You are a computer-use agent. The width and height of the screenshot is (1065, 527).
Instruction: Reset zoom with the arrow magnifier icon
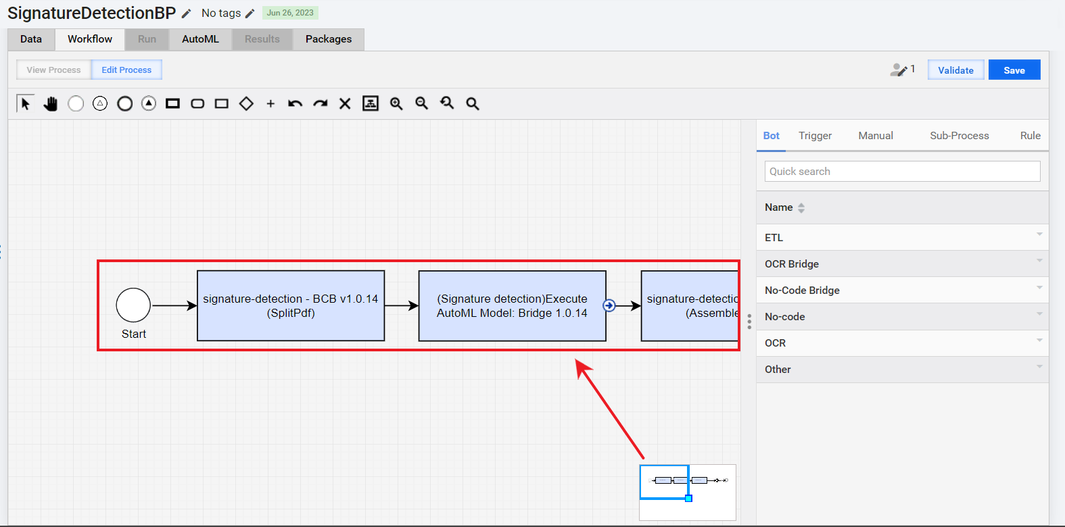click(x=447, y=103)
